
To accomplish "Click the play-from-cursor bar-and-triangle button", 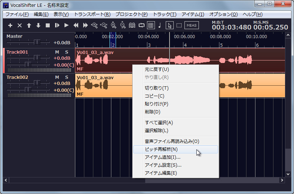I will pos(57,25).
